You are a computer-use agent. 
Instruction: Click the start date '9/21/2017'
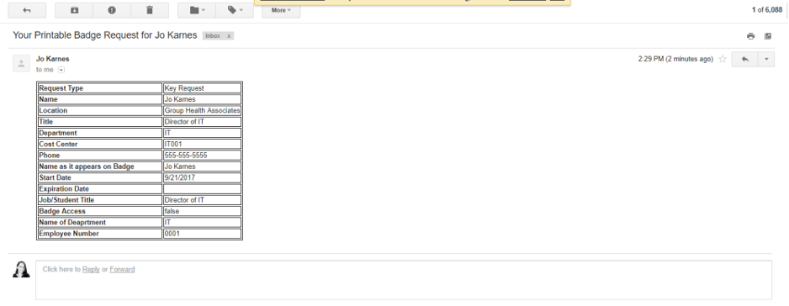click(x=202, y=177)
